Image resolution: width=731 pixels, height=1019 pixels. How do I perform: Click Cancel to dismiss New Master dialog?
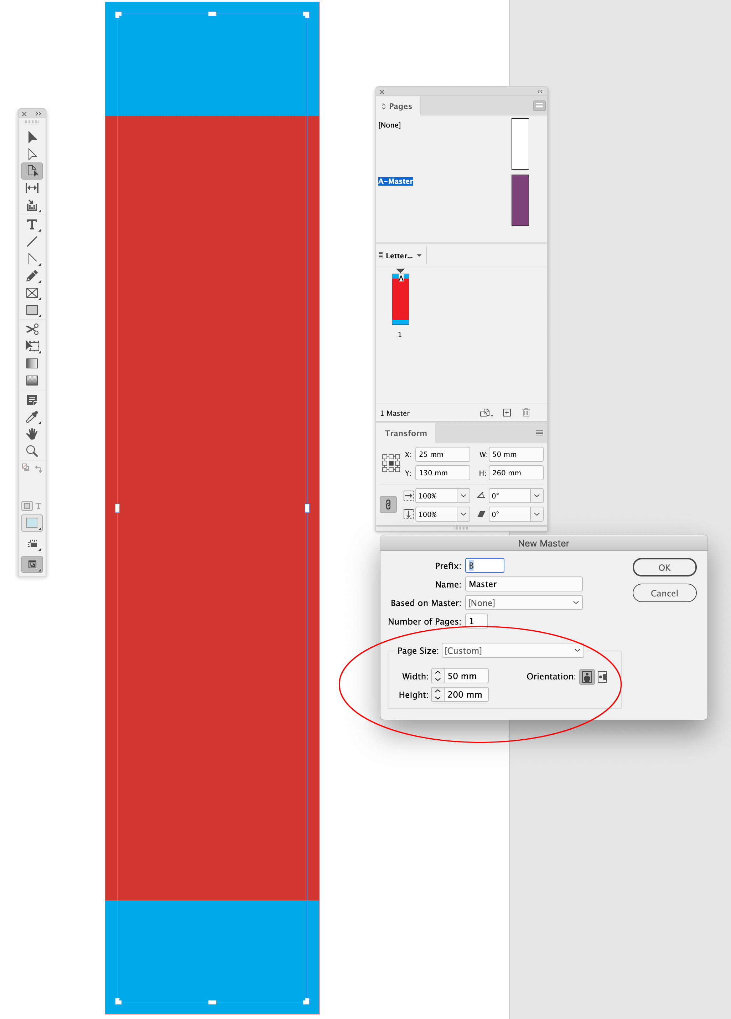[x=663, y=593]
